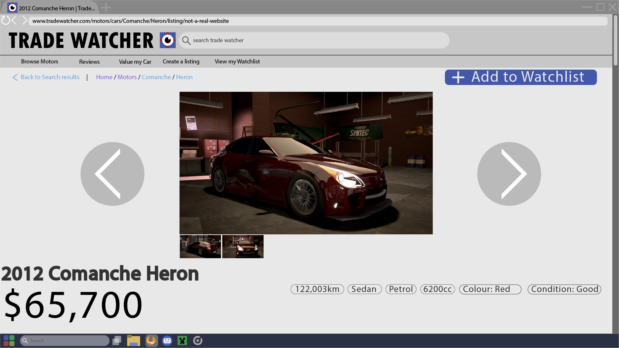Image resolution: width=619 pixels, height=348 pixels.
Task: Go back with browser back arrow
Action: (14, 21)
